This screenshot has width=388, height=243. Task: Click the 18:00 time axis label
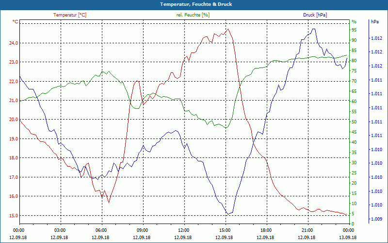tap(266, 230)
